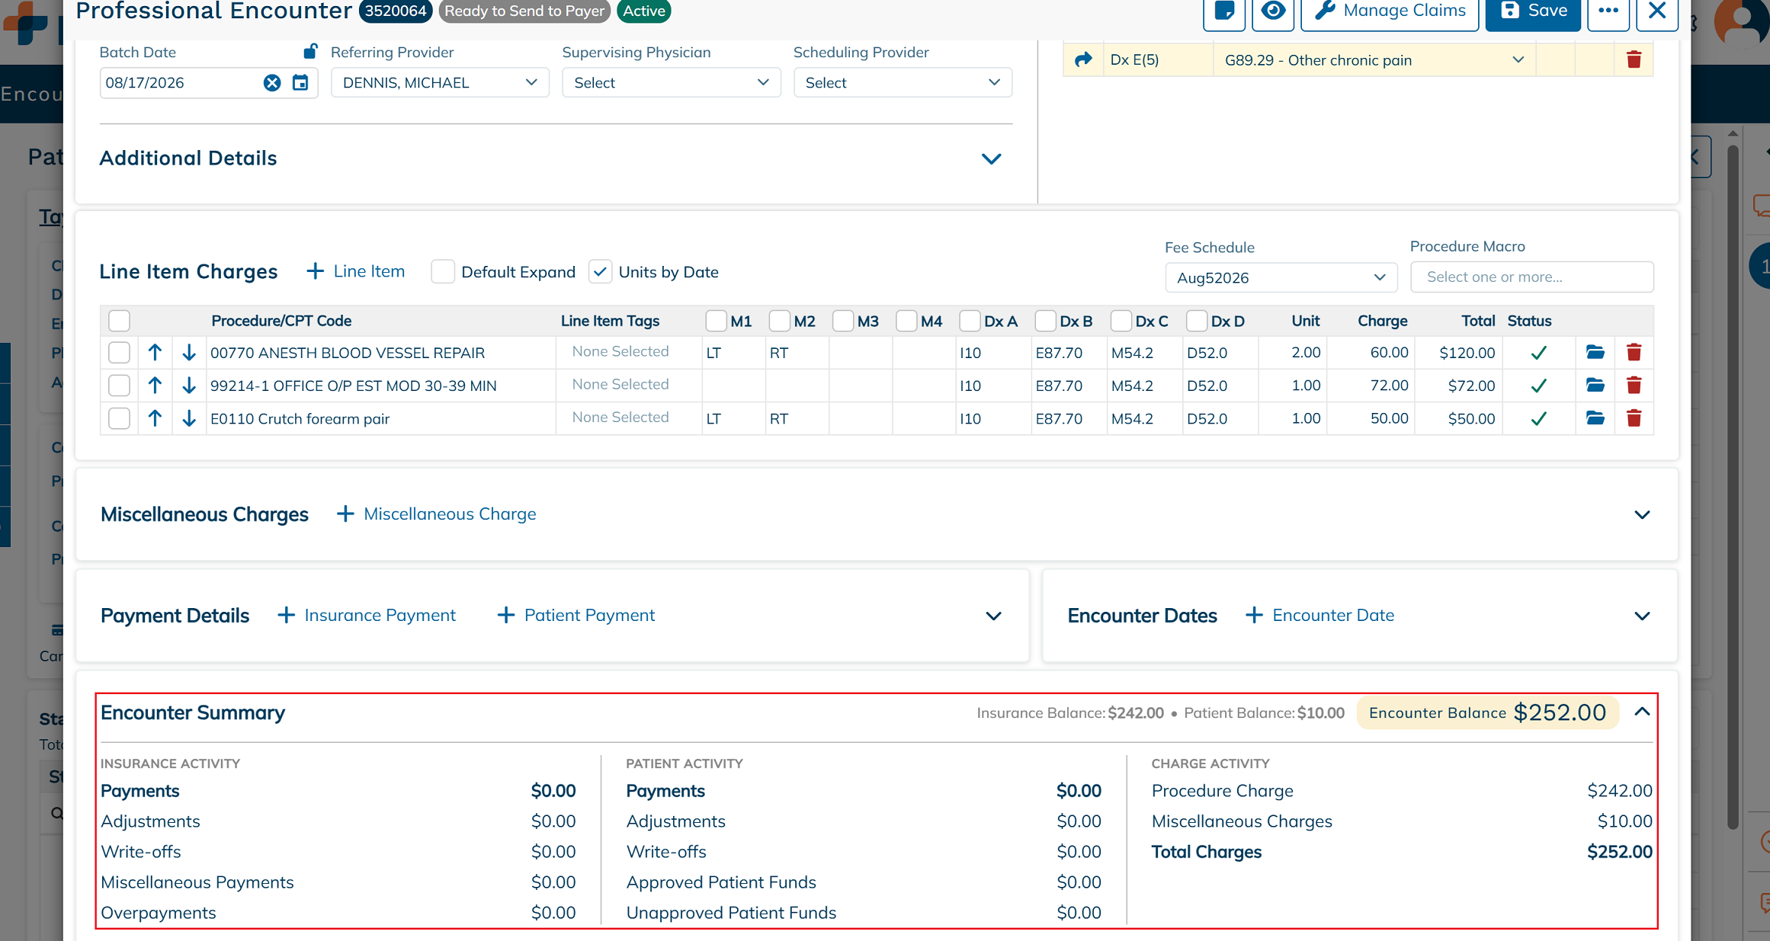Delete the E0110 Crutch forearm pair line

(1634, 418)
